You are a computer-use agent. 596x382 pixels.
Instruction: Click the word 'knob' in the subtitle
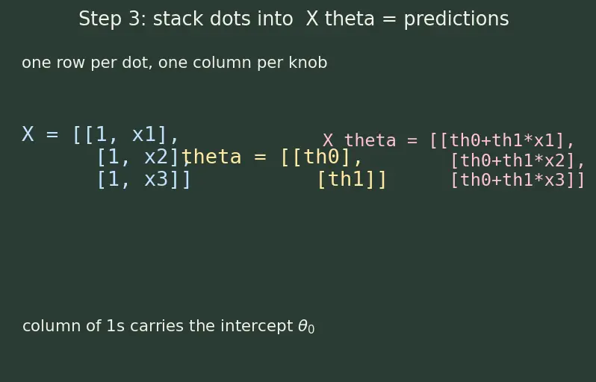(308, 63)
